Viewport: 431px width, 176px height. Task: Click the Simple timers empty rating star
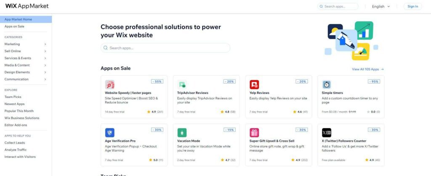368,112
